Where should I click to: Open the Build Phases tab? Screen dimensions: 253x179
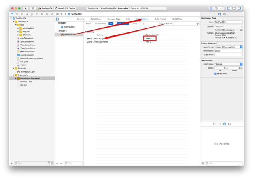click(x=160, y=19)
